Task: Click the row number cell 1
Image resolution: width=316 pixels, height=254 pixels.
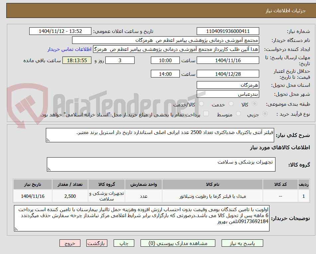Action: pyautogui.click(x=304, y=196)
